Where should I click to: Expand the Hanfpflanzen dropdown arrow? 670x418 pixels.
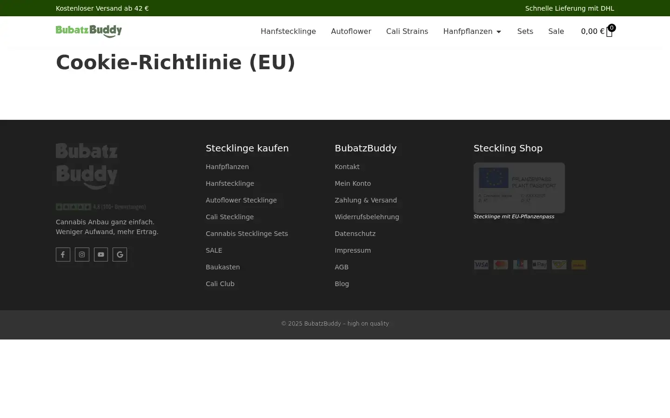[499, 32]
